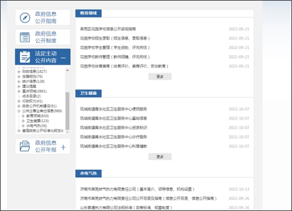Open the 水电气热 section tab
292x211 pixels.
(x=88, y=174)
